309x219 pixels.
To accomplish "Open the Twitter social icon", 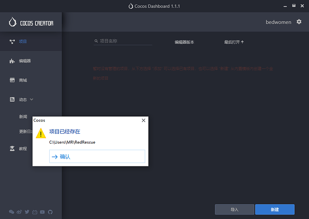I will [27, 212].
